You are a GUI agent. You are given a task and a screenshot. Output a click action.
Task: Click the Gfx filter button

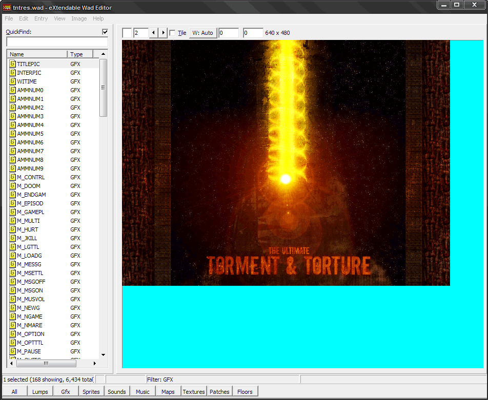point(66,392)
